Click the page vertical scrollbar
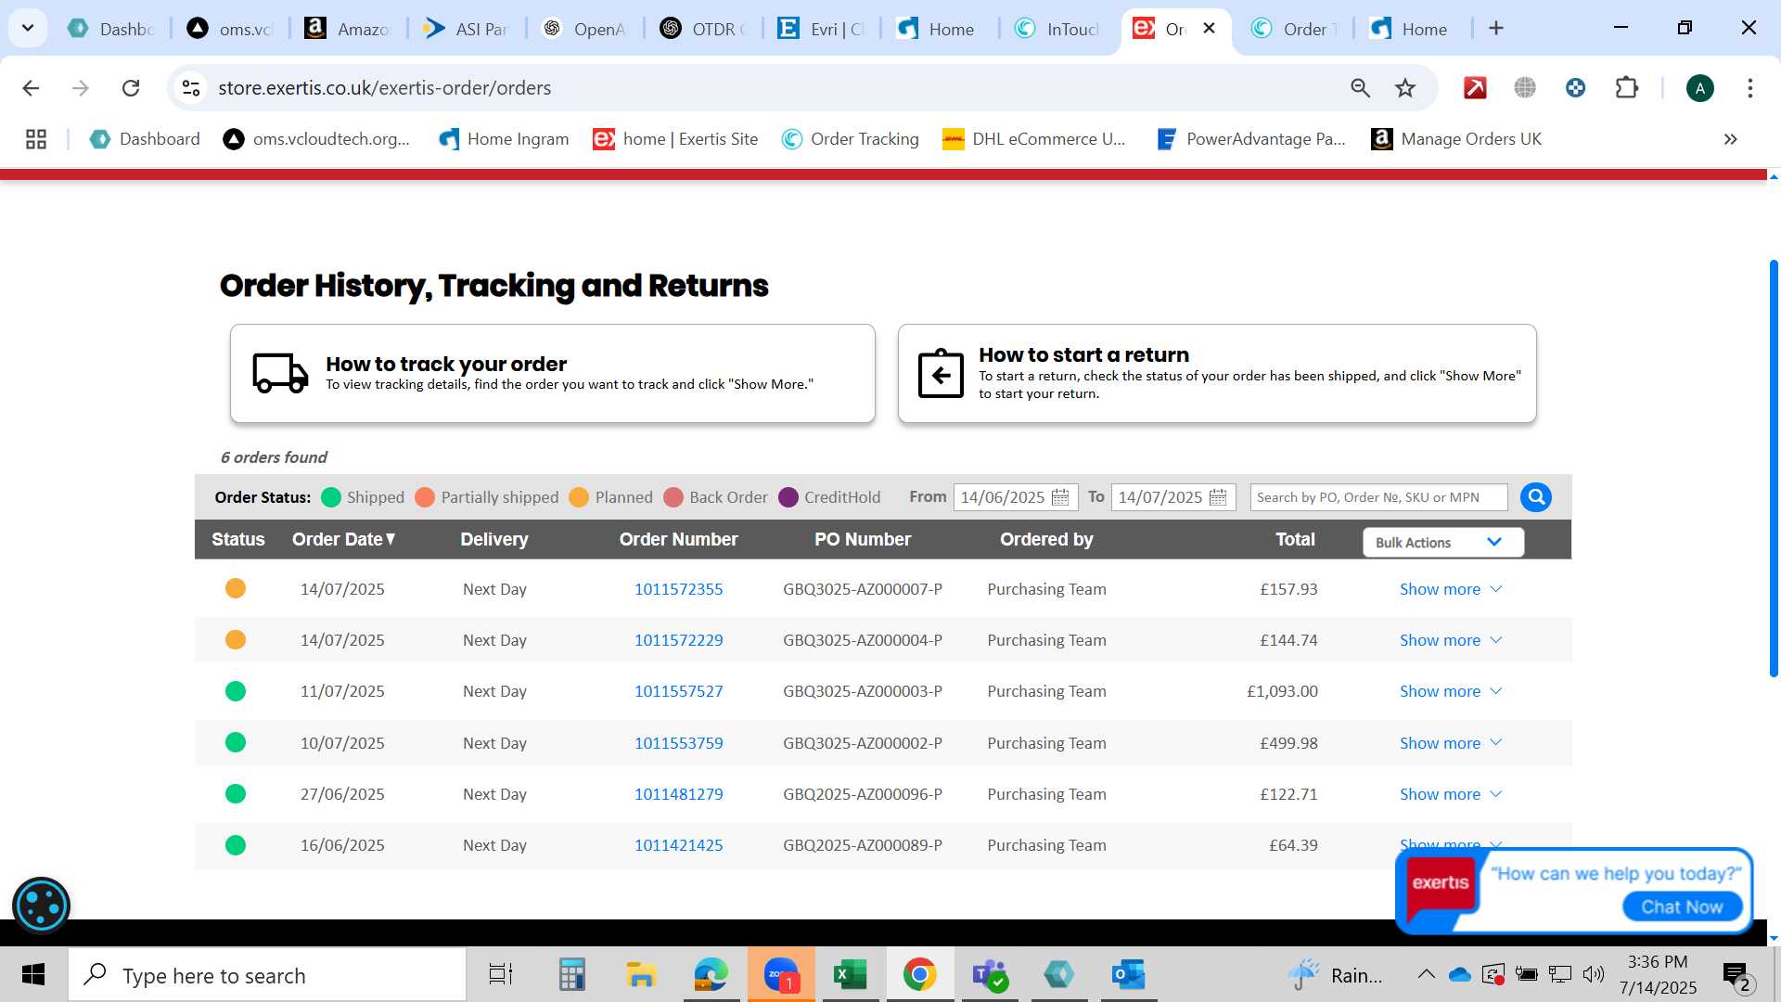Image resolution: width=1781 pixels, height=1002 pixels. pos(1773,469)
